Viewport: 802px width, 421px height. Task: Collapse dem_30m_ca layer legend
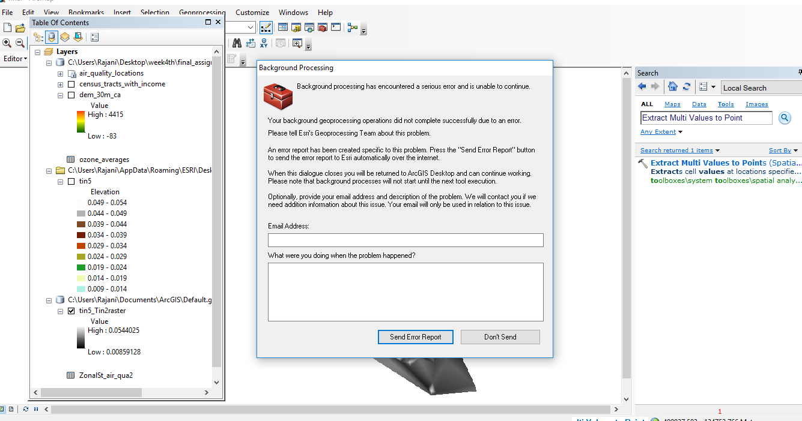[x=61, y=95]
